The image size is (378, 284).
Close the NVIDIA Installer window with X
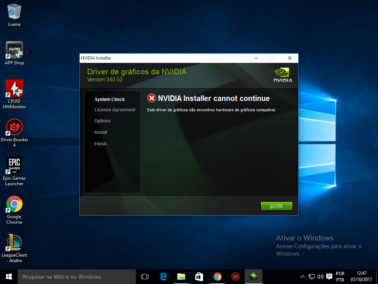(x=290, y=58)
